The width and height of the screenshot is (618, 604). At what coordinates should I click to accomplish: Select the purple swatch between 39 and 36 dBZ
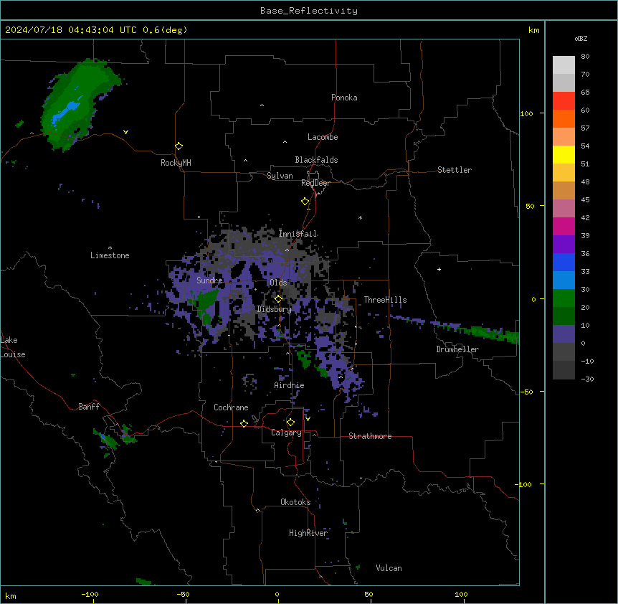(x=564, y=245)
